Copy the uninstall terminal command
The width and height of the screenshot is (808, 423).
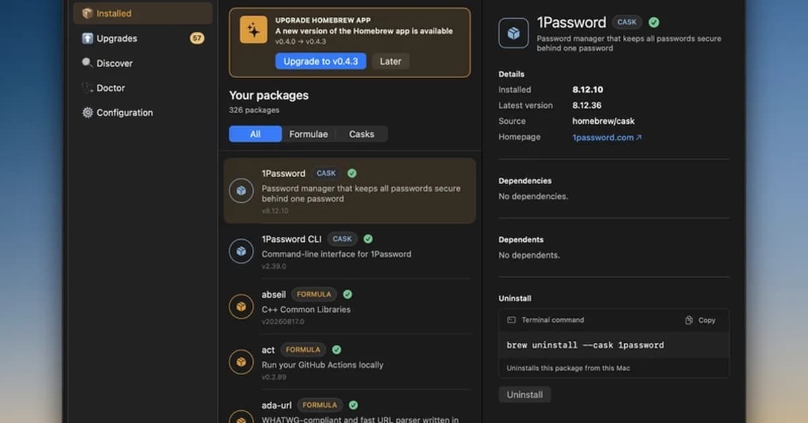coord(700,321)
